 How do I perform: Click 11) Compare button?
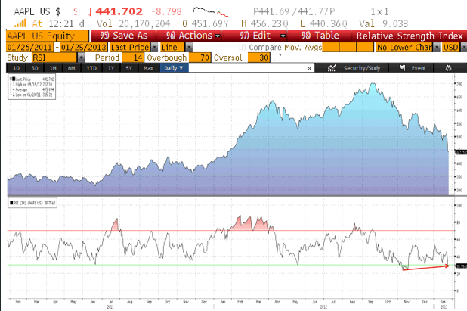260,48
